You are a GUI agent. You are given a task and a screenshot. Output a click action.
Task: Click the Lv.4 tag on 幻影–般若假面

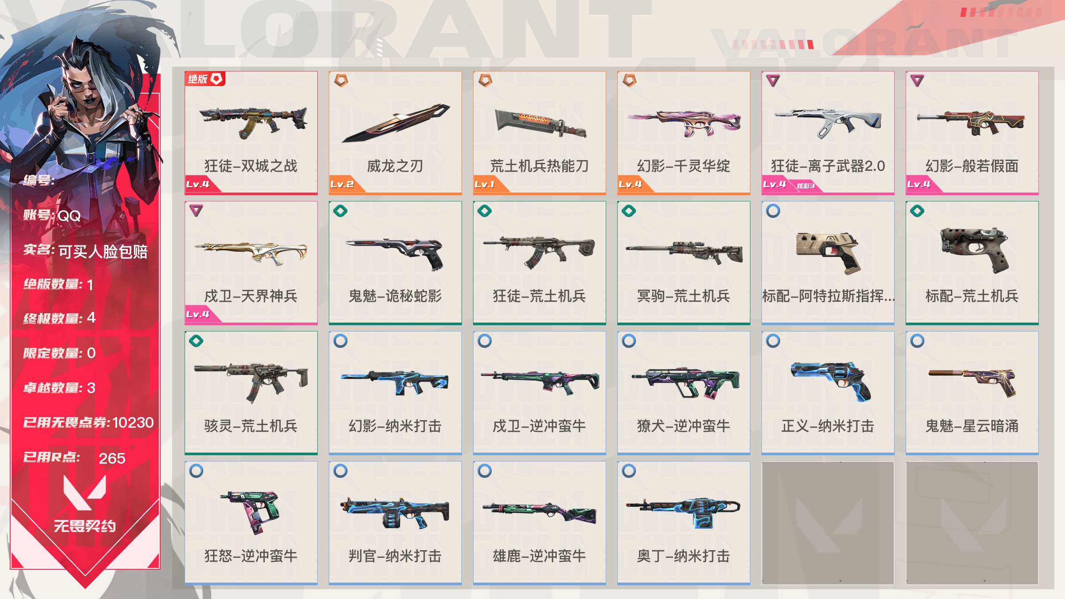click(x=919, y=184)
